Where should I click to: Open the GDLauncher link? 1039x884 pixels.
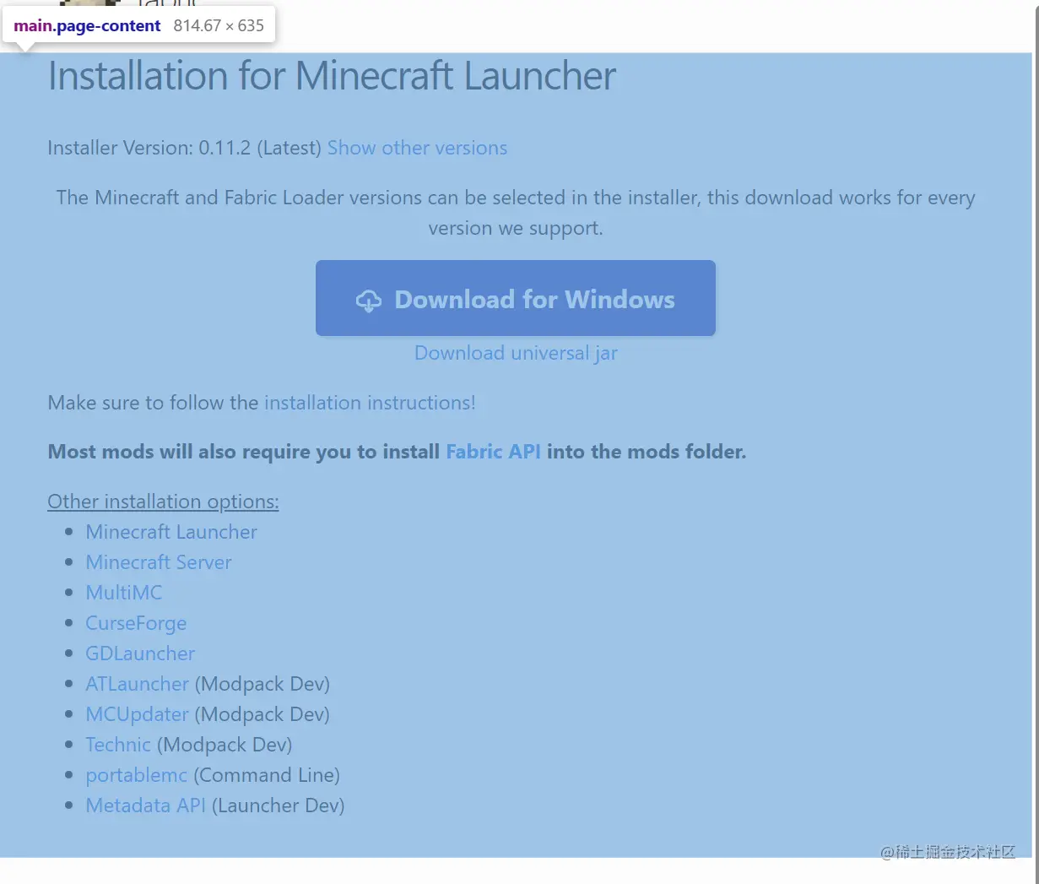click(140, 654)
